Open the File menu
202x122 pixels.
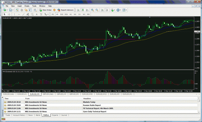pyautogui.click(x=7, y=6)
